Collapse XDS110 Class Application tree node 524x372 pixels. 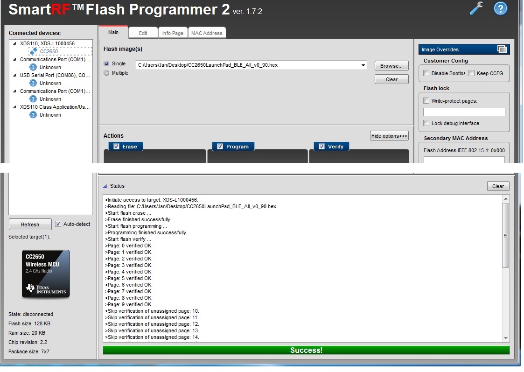pos(14,107)
